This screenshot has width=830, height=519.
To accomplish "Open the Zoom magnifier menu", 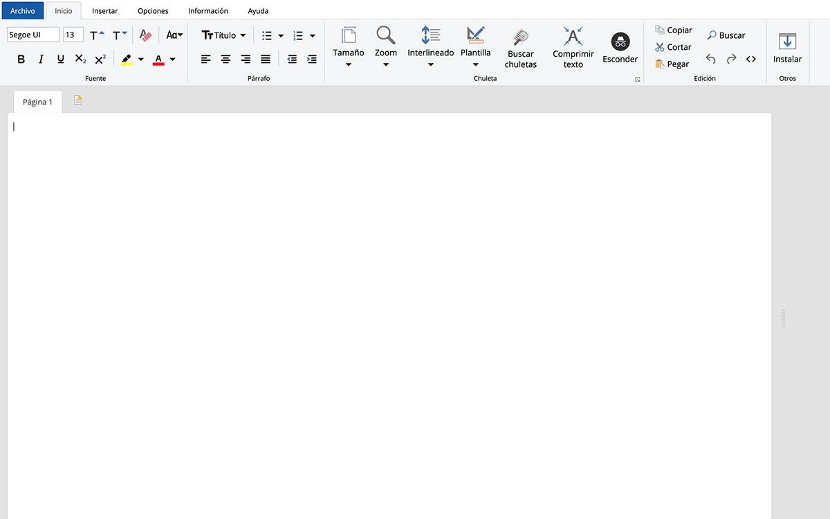I will coord(386,47).
